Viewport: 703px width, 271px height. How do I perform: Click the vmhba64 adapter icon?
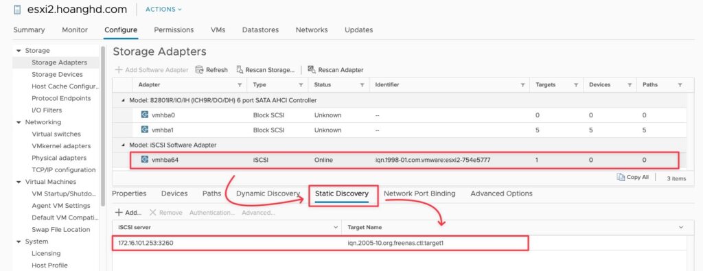coord(144,159)
